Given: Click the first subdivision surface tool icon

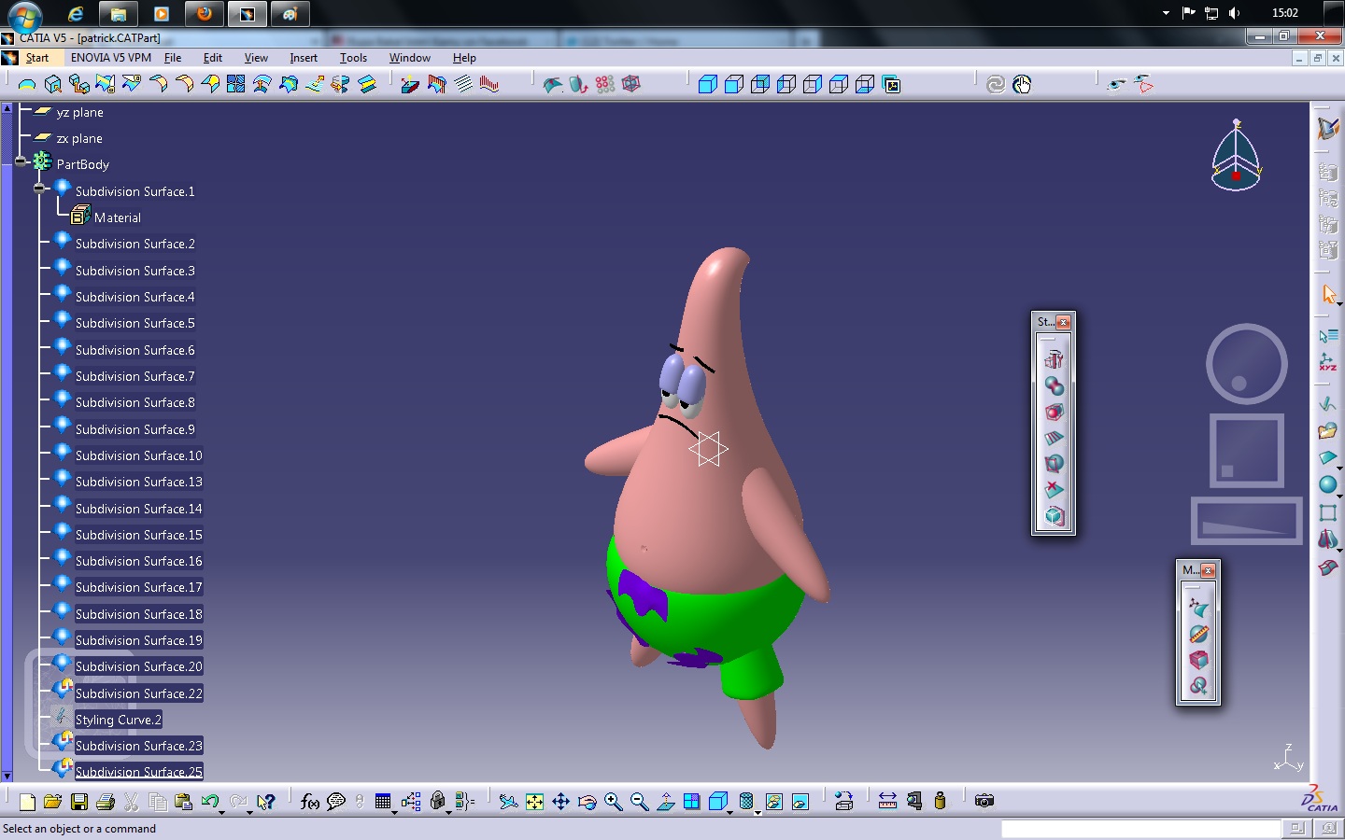Looking at the screenshot, I should 27,85.
